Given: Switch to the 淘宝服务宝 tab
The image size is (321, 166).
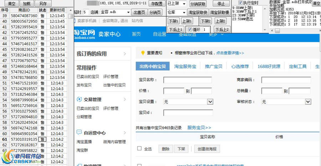Looking at the screenshot, I should pyautogui.click(x=185, y=66).
